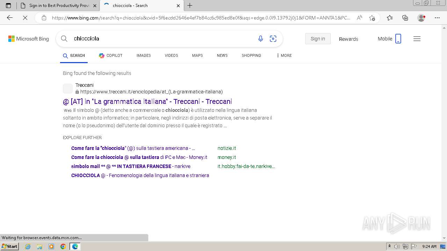This screenshot has height=251, width=447.
Task: Open the tab actions menu icon
Action: (x=8, y=6)
